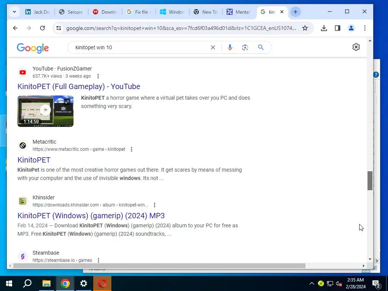This screenshot has height=291, width=388.
Task: Click the Steambase favicon icon
Action: point(23,257)
